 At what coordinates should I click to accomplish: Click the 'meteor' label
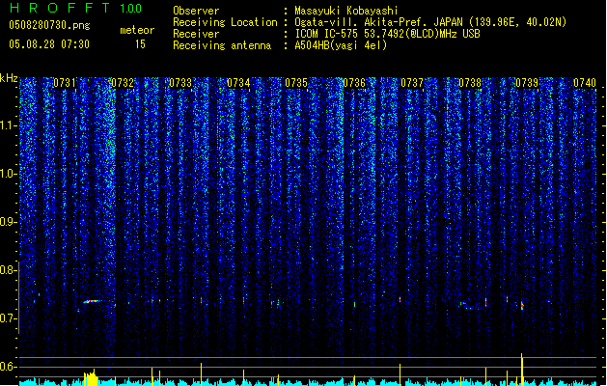pyautogui.click(x=137, y=30)
